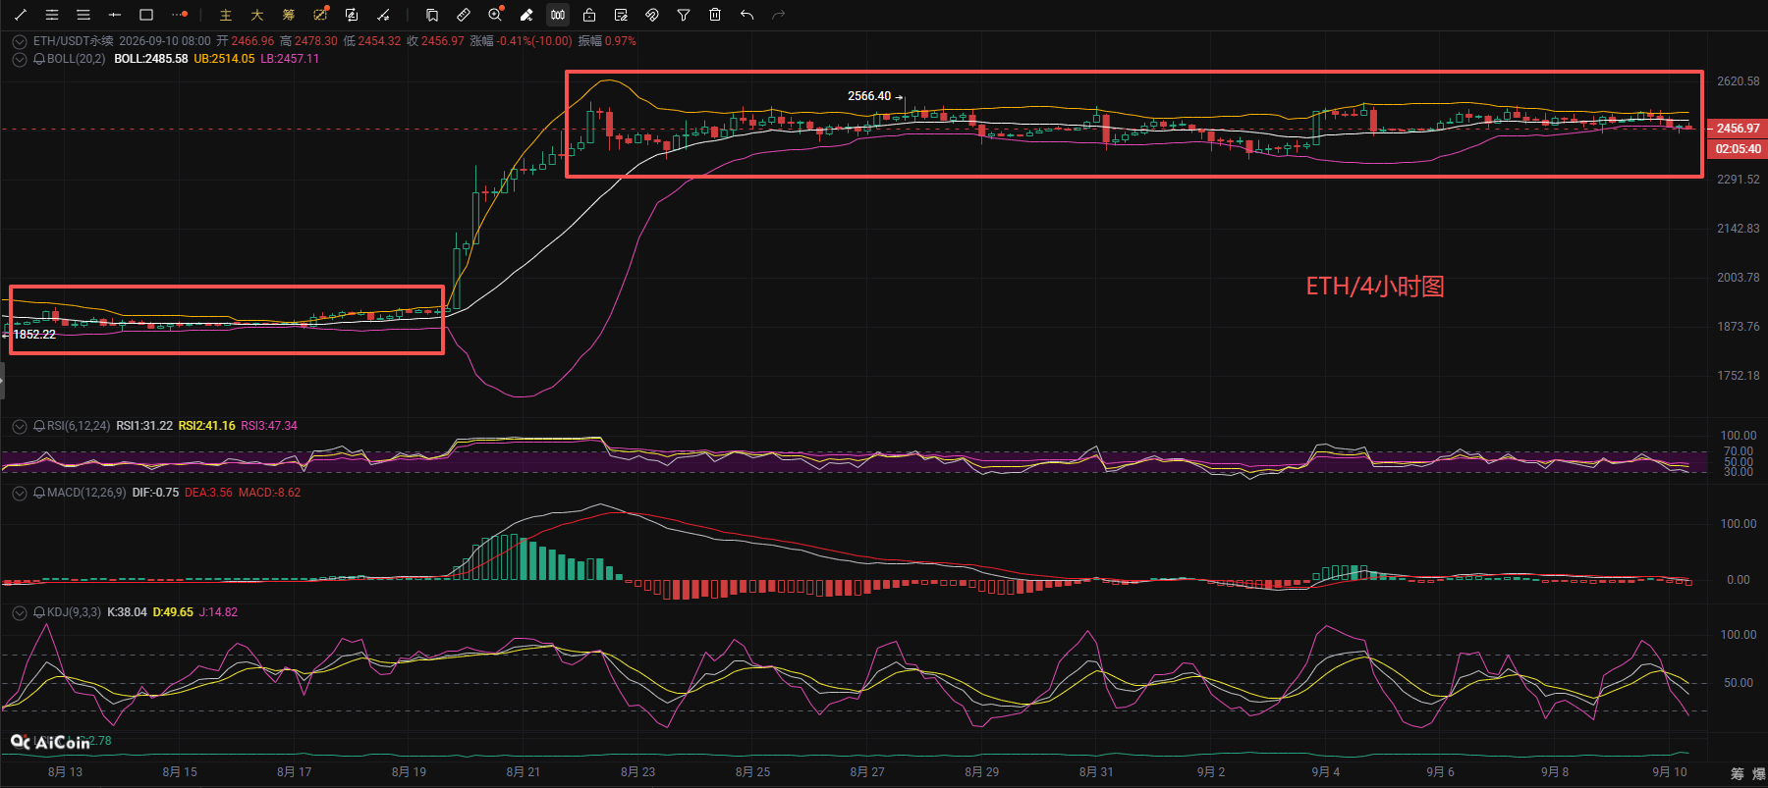Toggle the BOLL indicator alert bell
The image size is (1768, 788).
[39, 59]
